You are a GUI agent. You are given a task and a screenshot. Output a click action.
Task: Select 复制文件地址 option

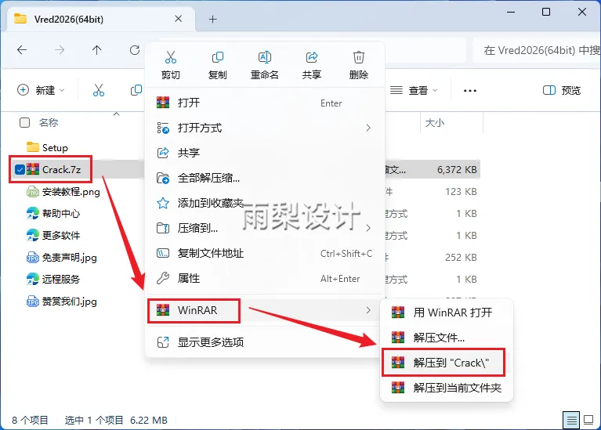tap(265, 253)
